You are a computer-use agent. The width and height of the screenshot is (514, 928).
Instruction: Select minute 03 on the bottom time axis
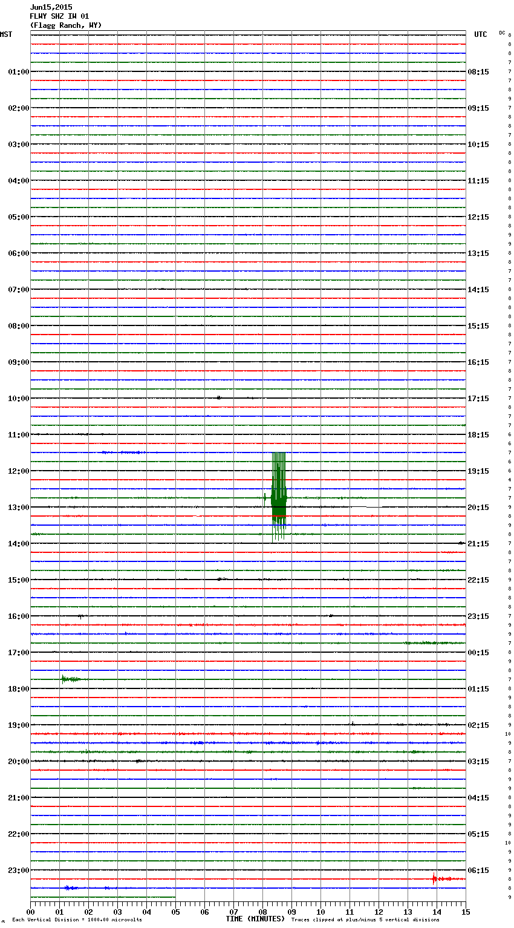click(117, 912)
